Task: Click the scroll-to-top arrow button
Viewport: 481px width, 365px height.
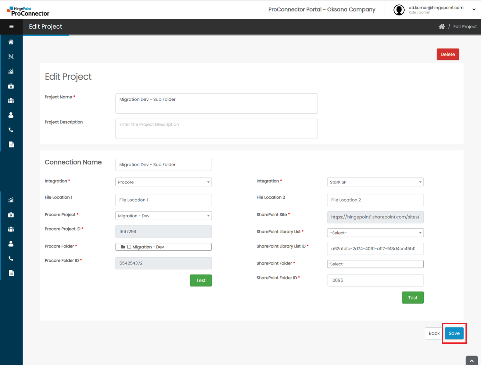Action: [471, 361]
